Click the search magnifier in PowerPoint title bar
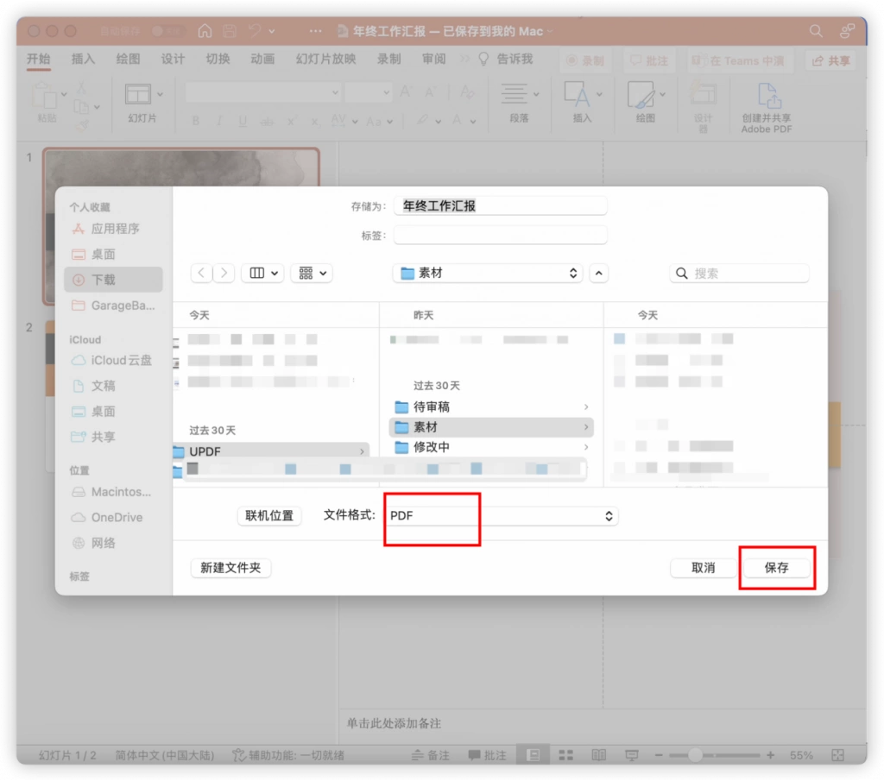The width and height of the screenshot is (884, 781). click(816, 31)
